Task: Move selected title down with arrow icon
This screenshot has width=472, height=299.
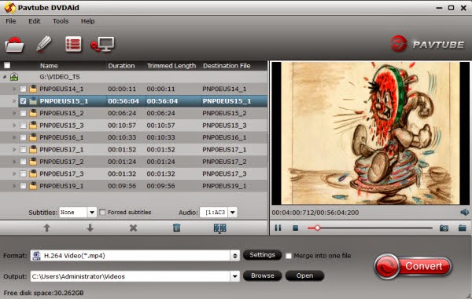Action: [x=90, y=228]
